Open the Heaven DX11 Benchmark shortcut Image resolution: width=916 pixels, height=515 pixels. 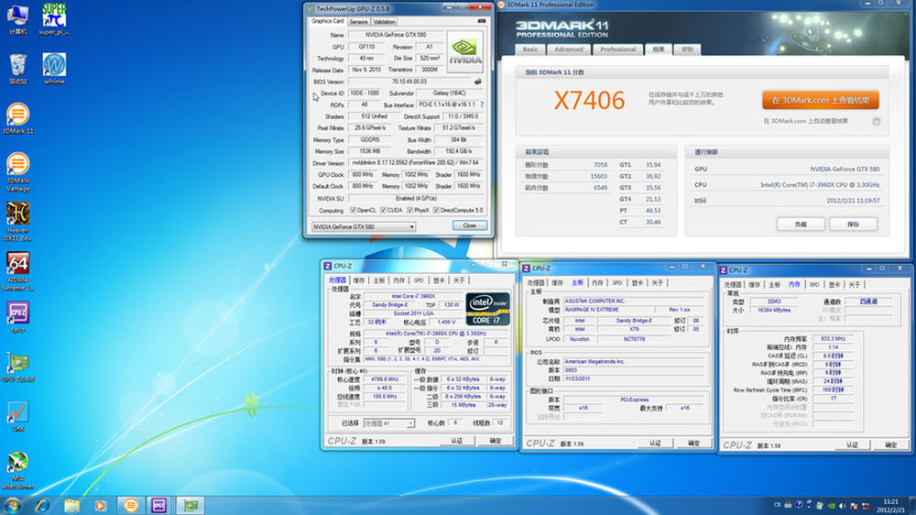pyautogui.click(x=17, y=222)
